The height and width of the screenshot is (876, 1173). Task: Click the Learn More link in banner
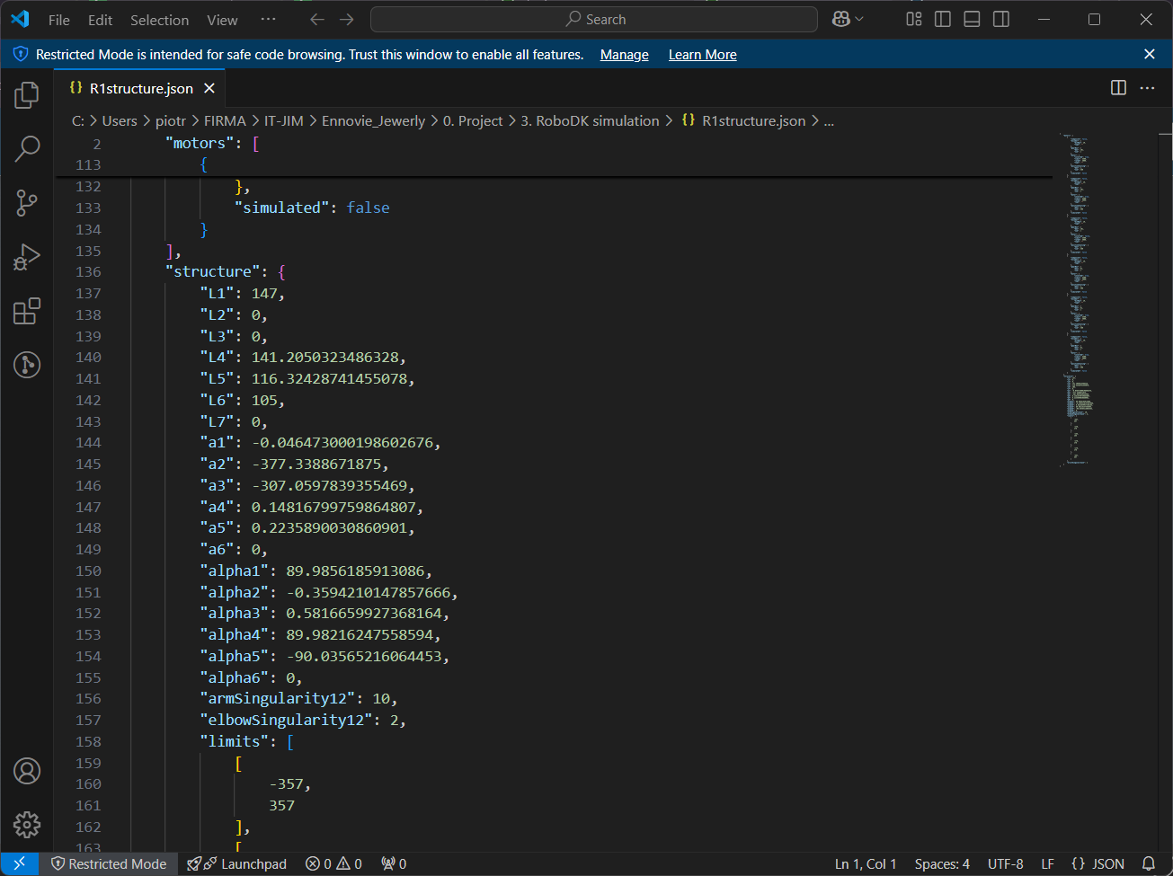tap(702, 55)
